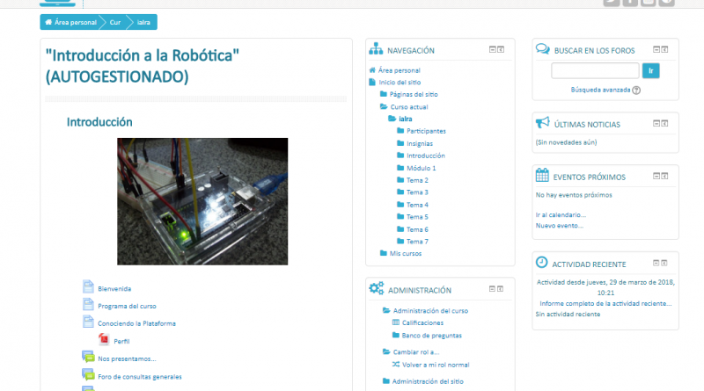This screenshot has height=391, width=704.
Task: Open the Bienvenida page icon
Action: [x=87, y=287]
